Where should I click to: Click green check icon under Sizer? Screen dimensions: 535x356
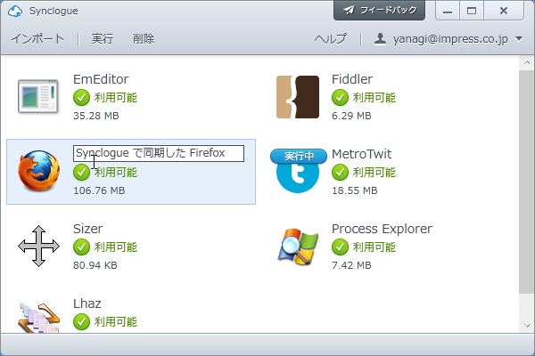point(81,247)
